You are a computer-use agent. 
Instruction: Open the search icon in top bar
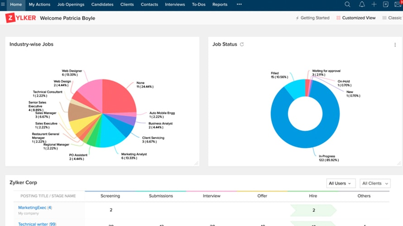(x=347, y=5)
